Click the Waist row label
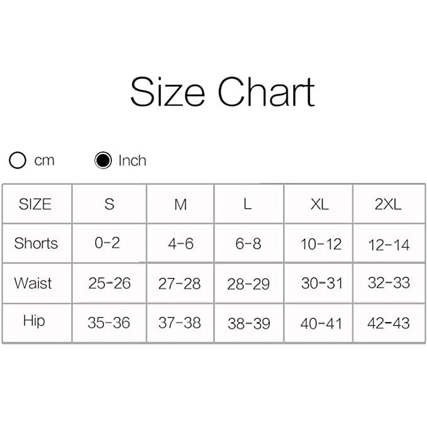The height and width of the screenshot is (427, 427). [33, 283]
